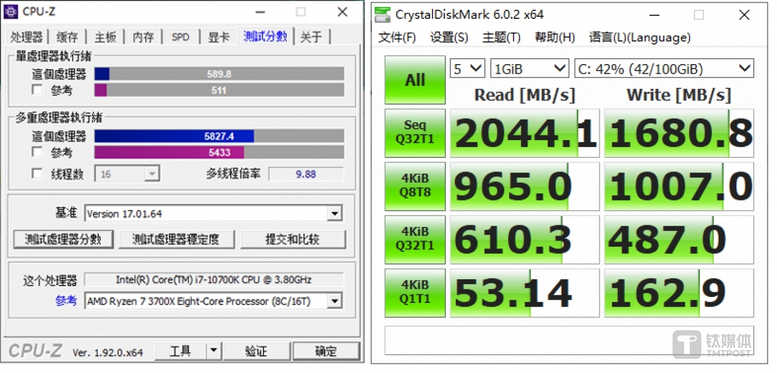Click the CrystalDiskMark app icon in title bar
This screenshot has width=777, height=373.
coord(382,15)
